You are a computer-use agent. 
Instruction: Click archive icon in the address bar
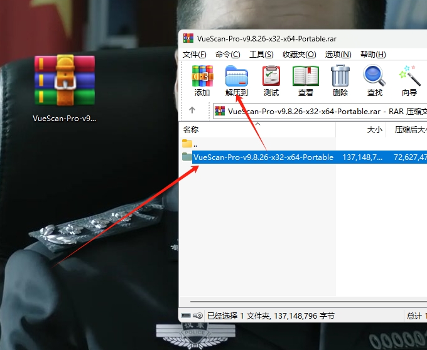click(220, 111)
